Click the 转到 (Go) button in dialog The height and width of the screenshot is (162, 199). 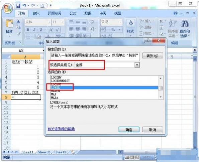pos(153,56)
